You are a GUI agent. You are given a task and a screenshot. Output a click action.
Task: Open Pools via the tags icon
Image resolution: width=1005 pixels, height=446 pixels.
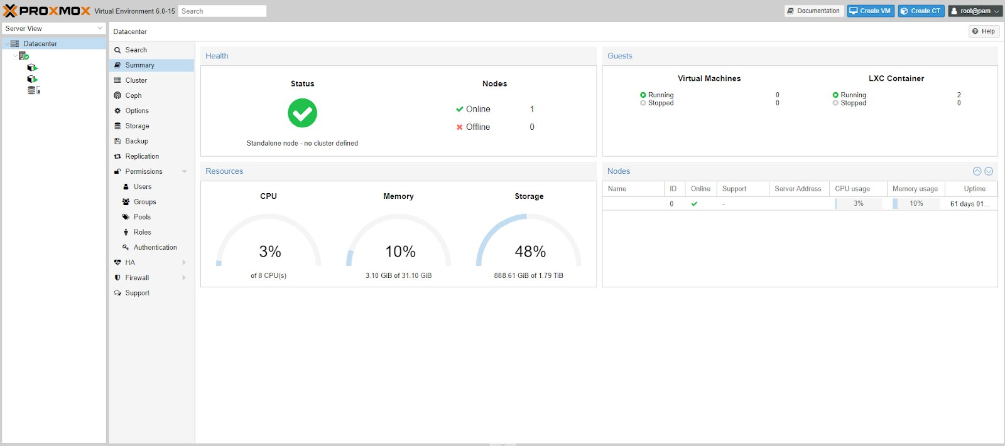pyautogui.click(x=126, y=217)
